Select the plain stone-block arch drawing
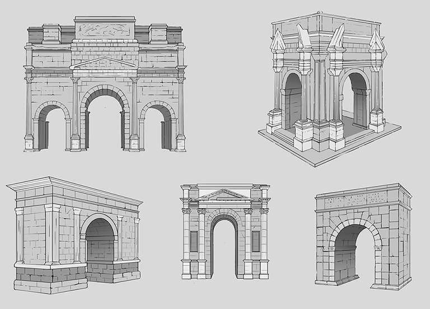The image size is (430, 309). click(x=363, y=237)
